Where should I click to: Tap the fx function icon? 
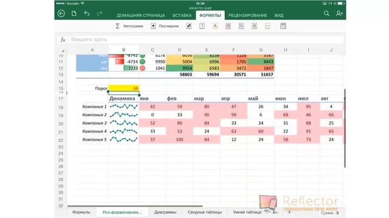click(x=63, y=39)
